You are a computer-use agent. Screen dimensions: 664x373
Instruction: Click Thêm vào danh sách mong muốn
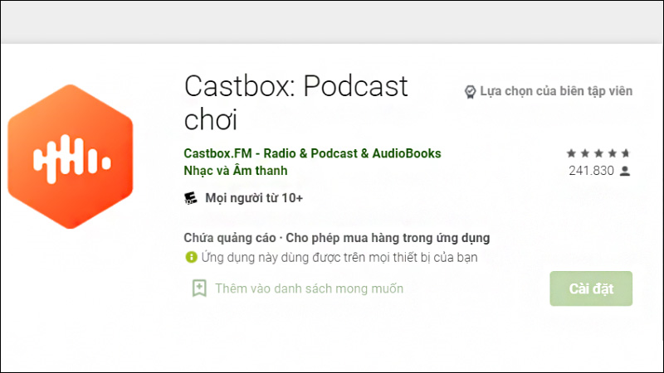[x=309, y=288]
